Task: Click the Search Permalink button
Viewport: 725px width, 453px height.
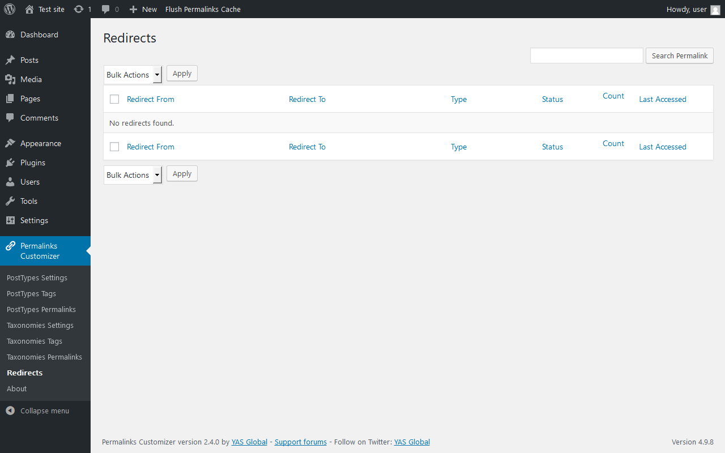Action: tap(680, 55)
